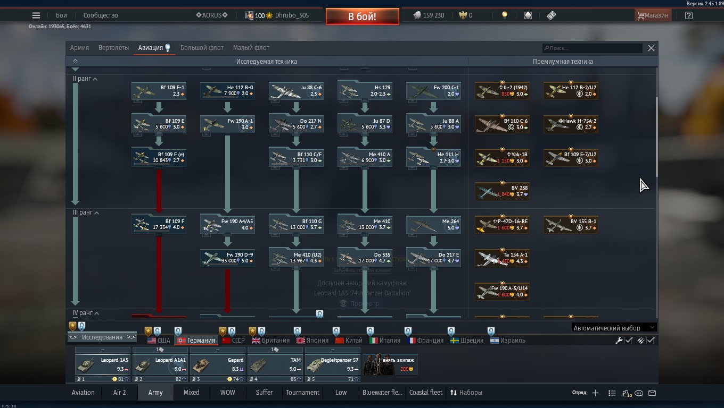Open player profile Dhrubo_505
The height and width of the screenshot is (408, 724).
click(x=277, y=15)
